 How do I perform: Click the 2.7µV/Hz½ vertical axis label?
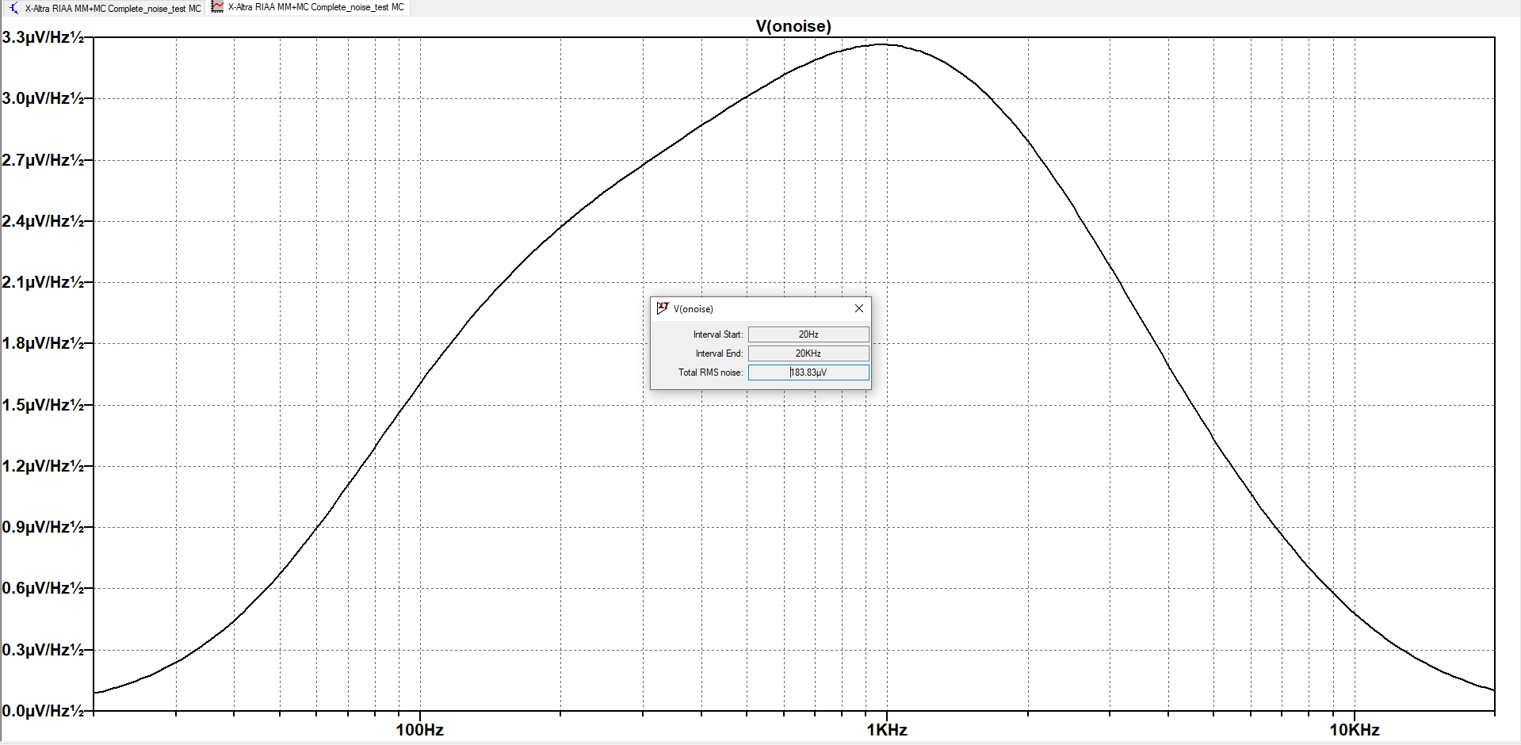(43, 160)
